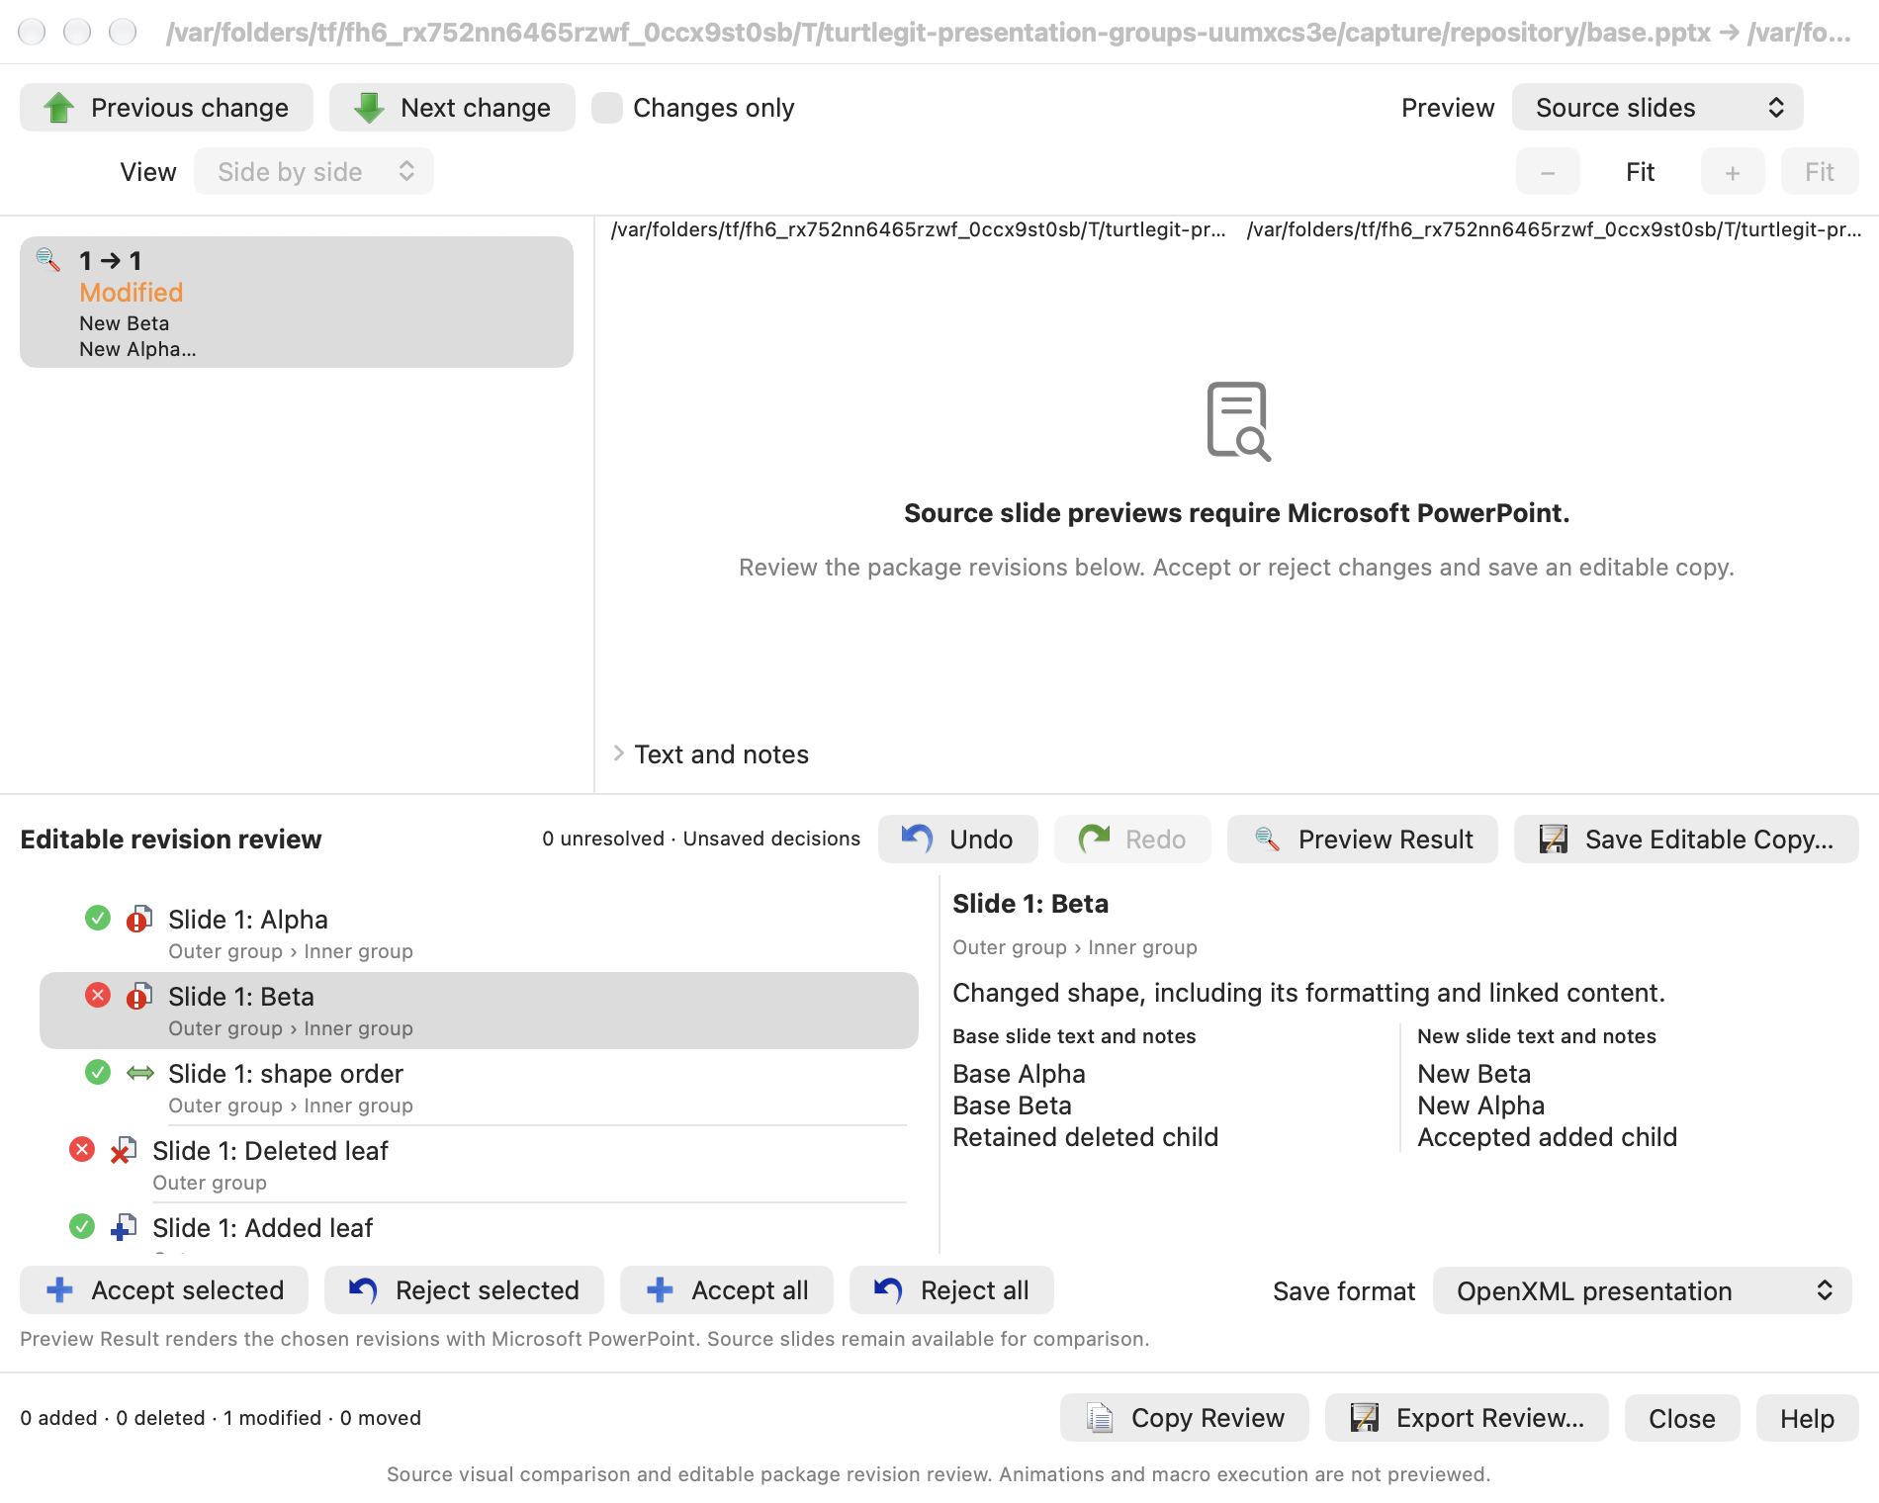Viewport: 1879px width, 1503px height.
Task: Toggle the red rejected mark for Deleted leaf
Action: point(81,1149)
